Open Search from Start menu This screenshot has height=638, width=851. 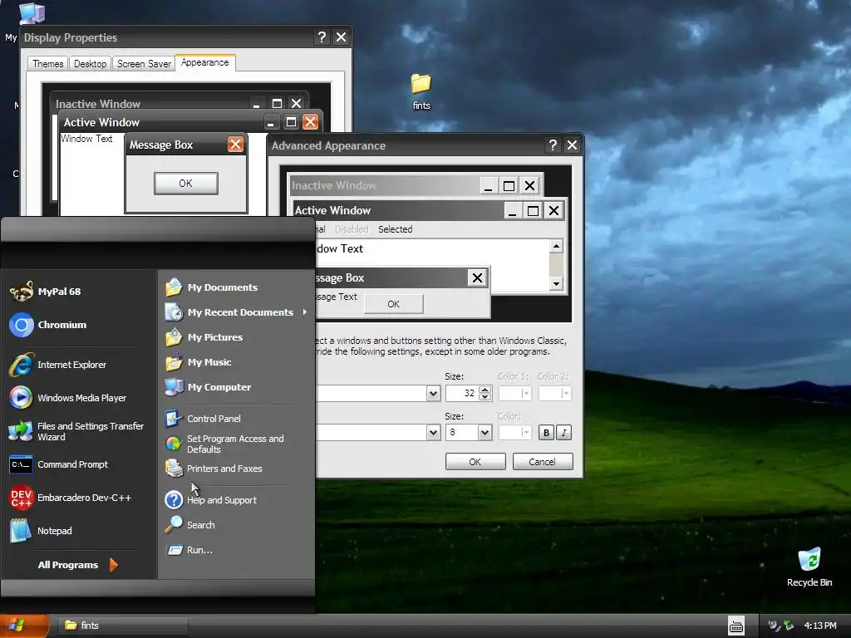coord(190,525)
